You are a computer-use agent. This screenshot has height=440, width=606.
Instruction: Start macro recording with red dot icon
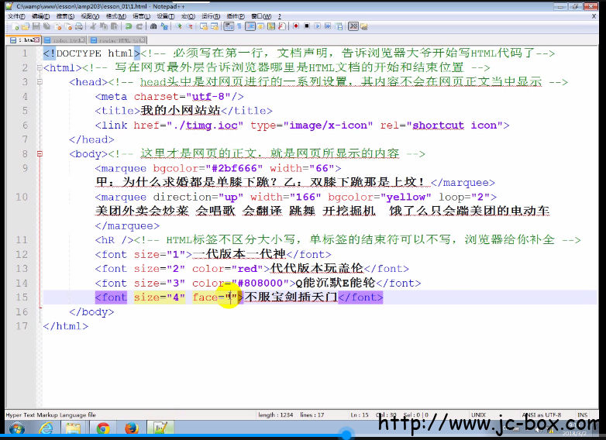[297, 26]
